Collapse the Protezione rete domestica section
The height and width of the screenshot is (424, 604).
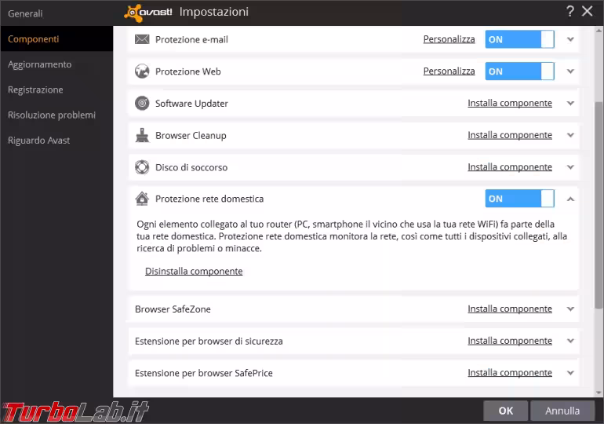click(571, 199)
